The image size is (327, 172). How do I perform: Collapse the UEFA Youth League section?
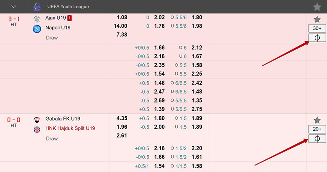click(14, 7)
